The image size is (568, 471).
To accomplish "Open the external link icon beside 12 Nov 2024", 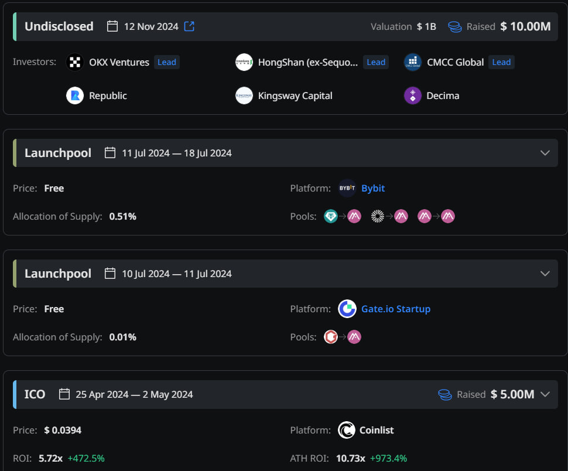I will (x=189, y=26).
